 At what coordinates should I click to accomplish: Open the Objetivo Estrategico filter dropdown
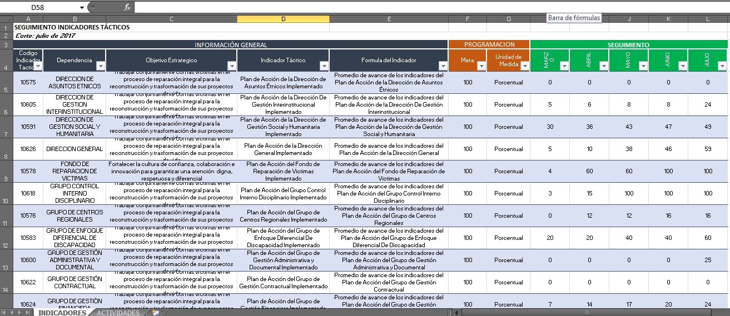232,66
